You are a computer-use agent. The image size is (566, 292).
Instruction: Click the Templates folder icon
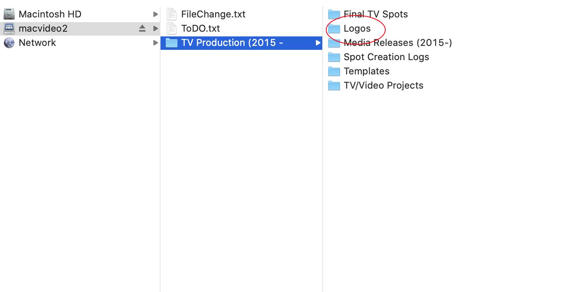[334, 71]
